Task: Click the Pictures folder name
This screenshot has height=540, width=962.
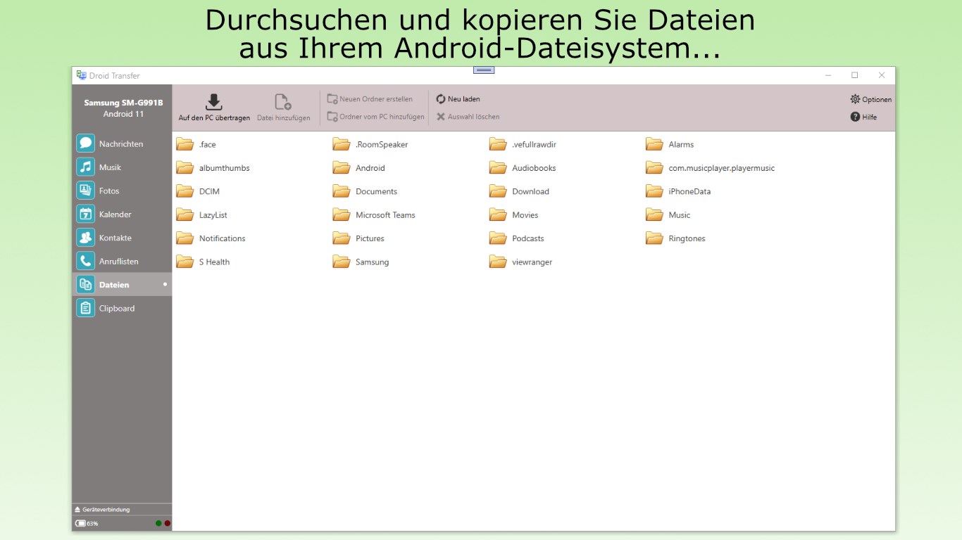Action: pos(370,238)
